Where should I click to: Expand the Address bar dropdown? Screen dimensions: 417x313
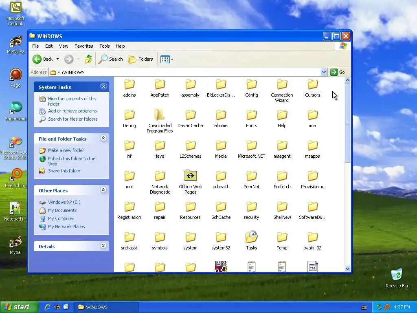coord(324,72)
